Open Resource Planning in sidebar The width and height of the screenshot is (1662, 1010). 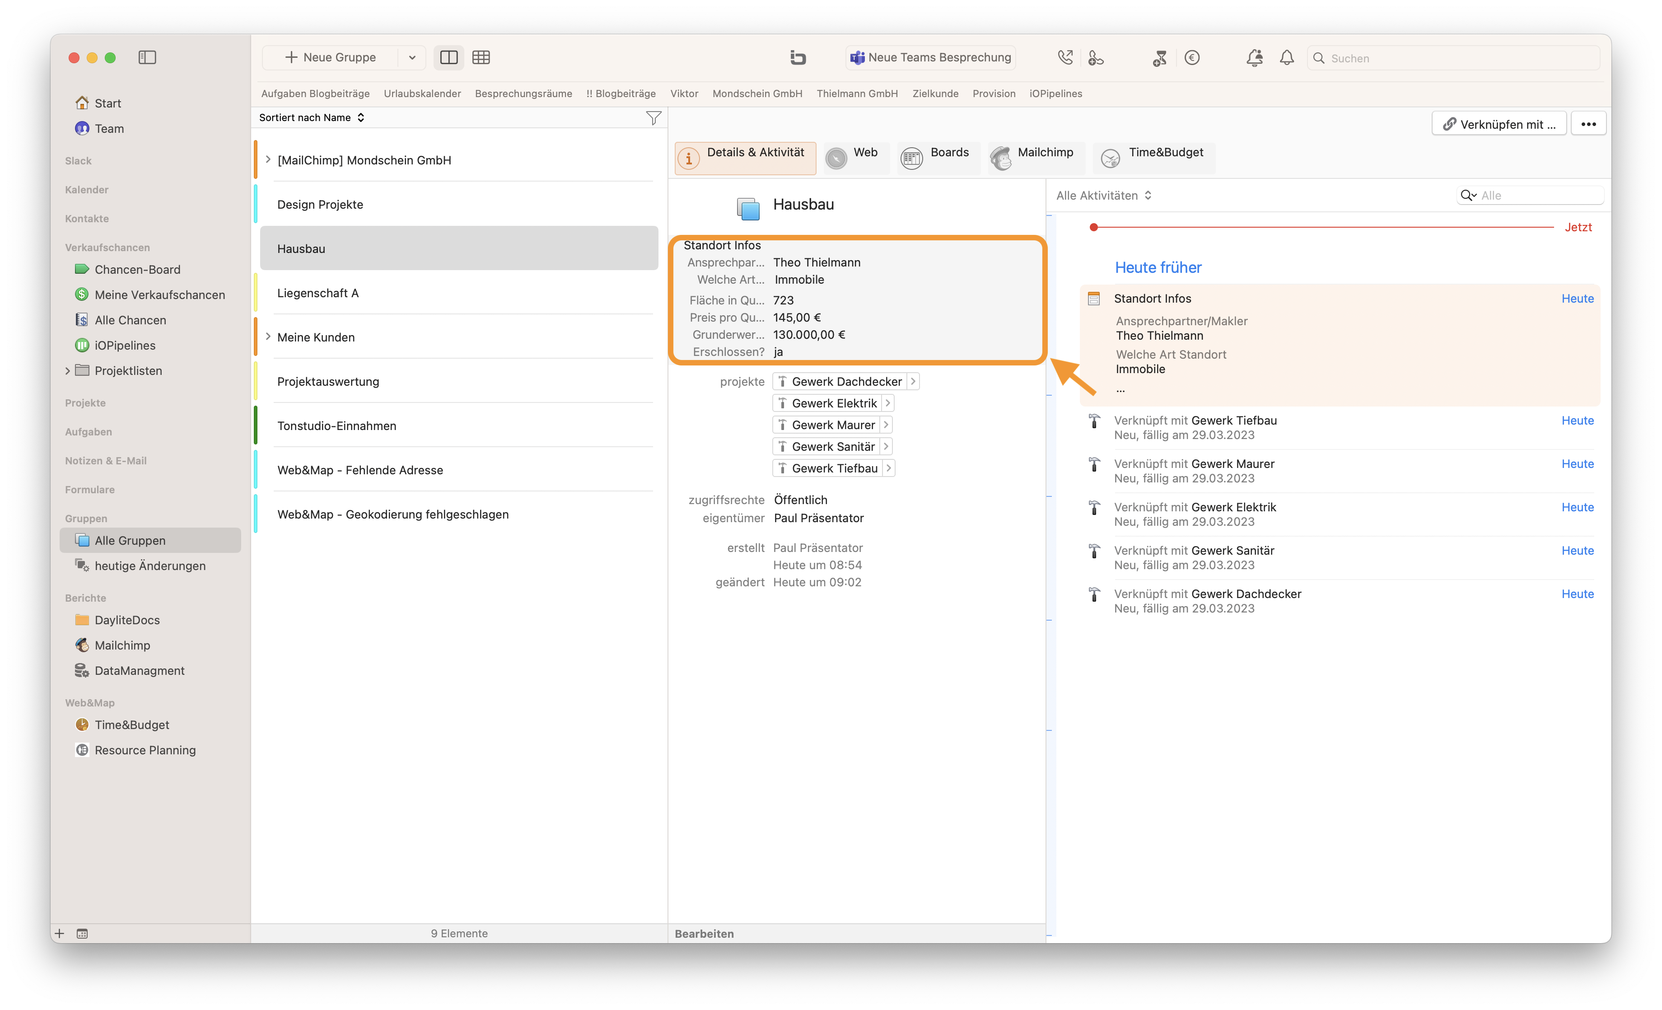145,749
